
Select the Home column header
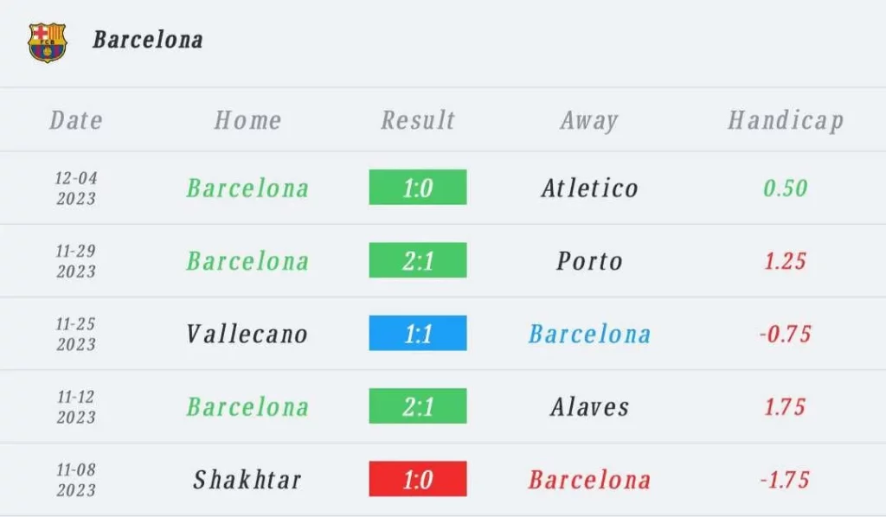click(x=247, y=120)
